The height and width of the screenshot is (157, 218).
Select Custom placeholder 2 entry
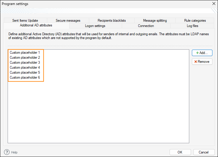tap(25, 58)
